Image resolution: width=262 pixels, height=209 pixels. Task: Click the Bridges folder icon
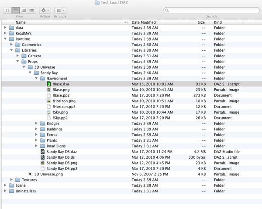[x=43, y=123]
